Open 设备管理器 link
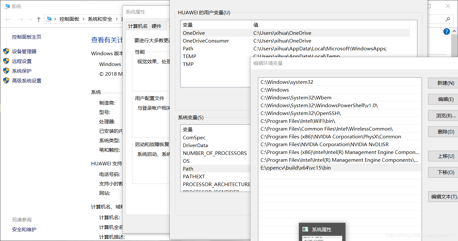Viewport: 458px width, 241px height. coord(24,51)
